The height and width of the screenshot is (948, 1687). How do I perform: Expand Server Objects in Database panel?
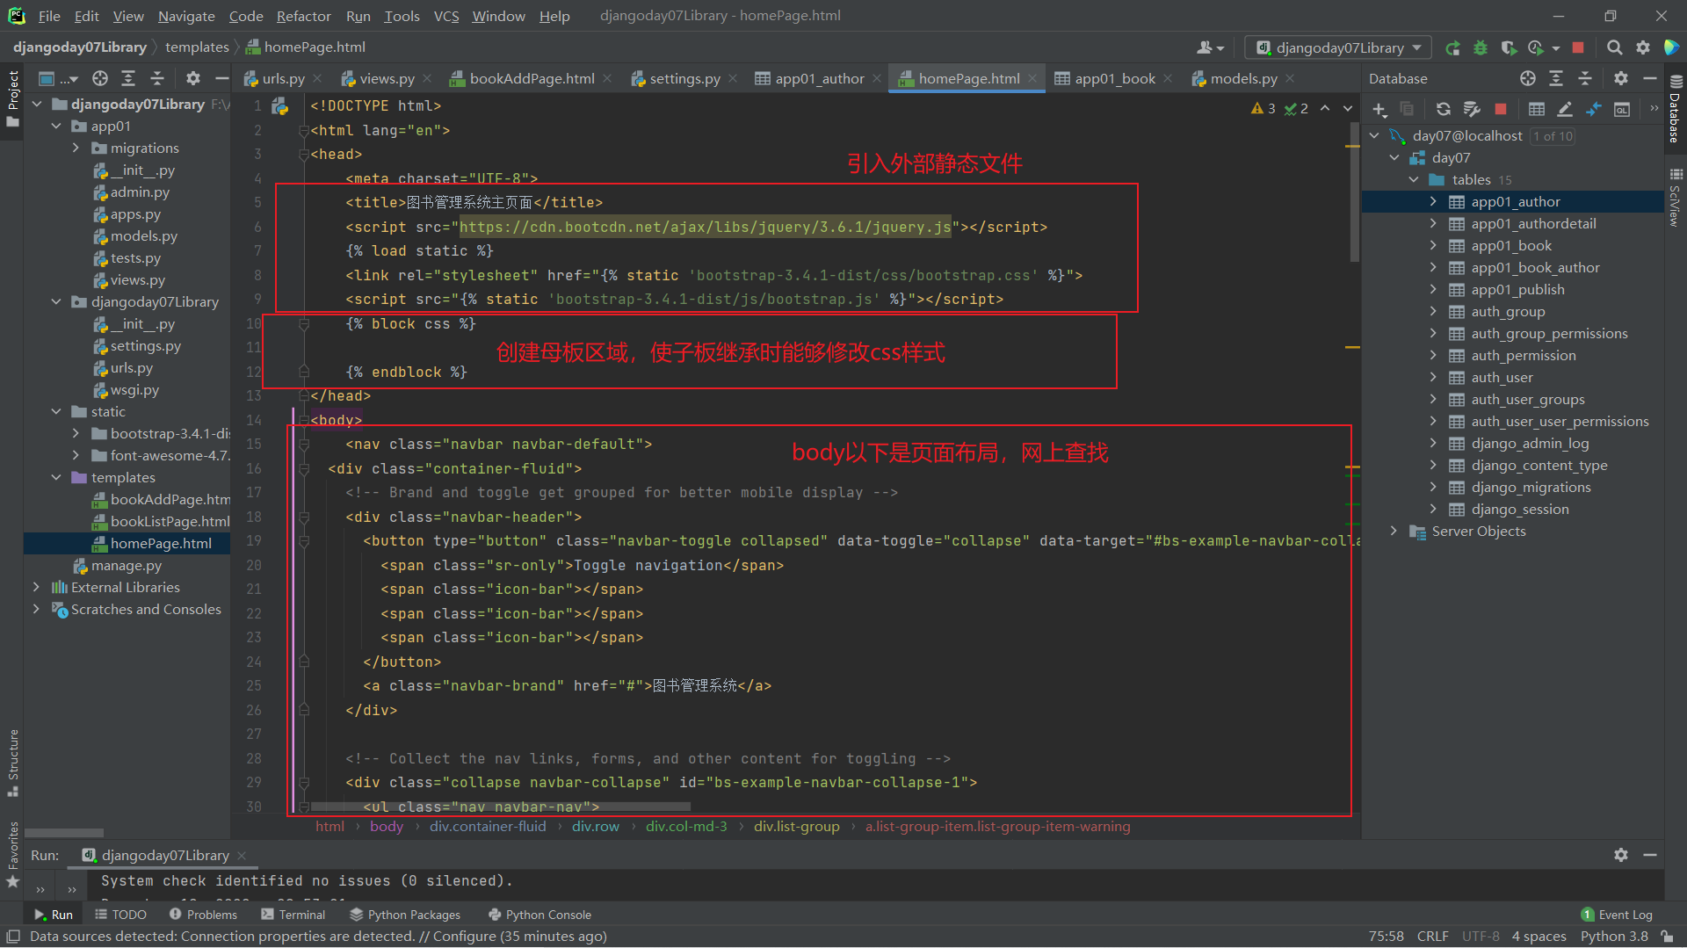[1394, 532]
